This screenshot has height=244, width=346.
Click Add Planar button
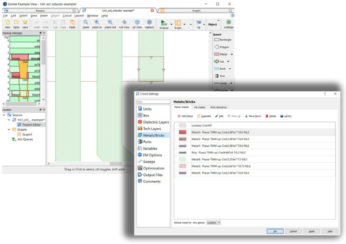point(185,116)
